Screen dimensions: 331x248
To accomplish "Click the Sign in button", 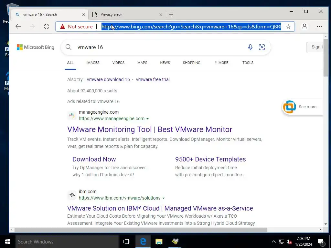I will click(x=315, y=47).
